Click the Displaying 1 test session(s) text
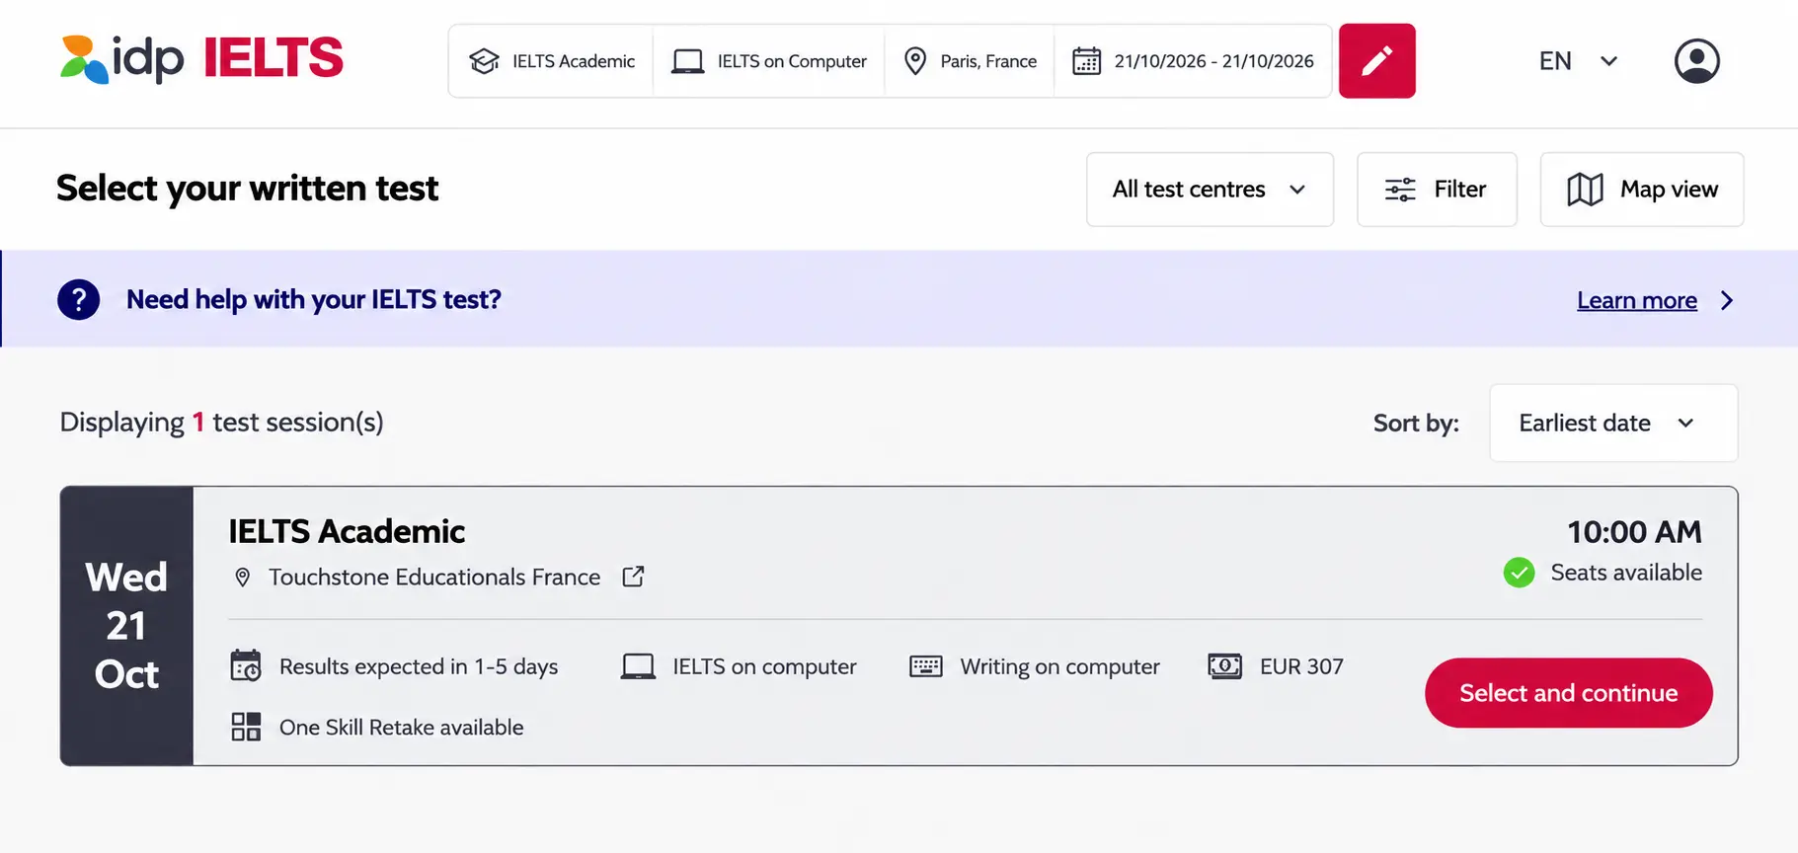Viewport: 1798px width, 853px height. point(221,422)
